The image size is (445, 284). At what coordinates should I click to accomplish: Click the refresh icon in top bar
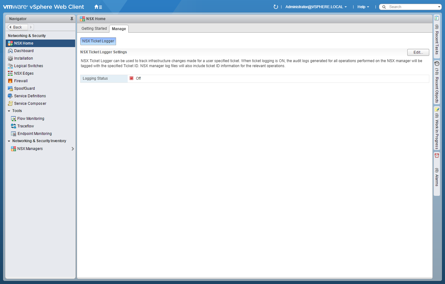point(276,7)
